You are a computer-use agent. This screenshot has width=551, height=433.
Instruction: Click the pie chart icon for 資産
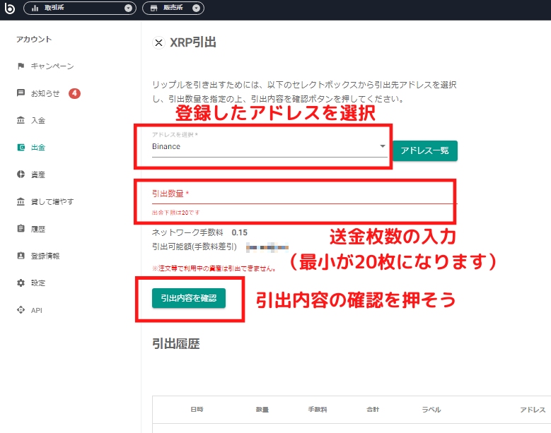point(21,174)
